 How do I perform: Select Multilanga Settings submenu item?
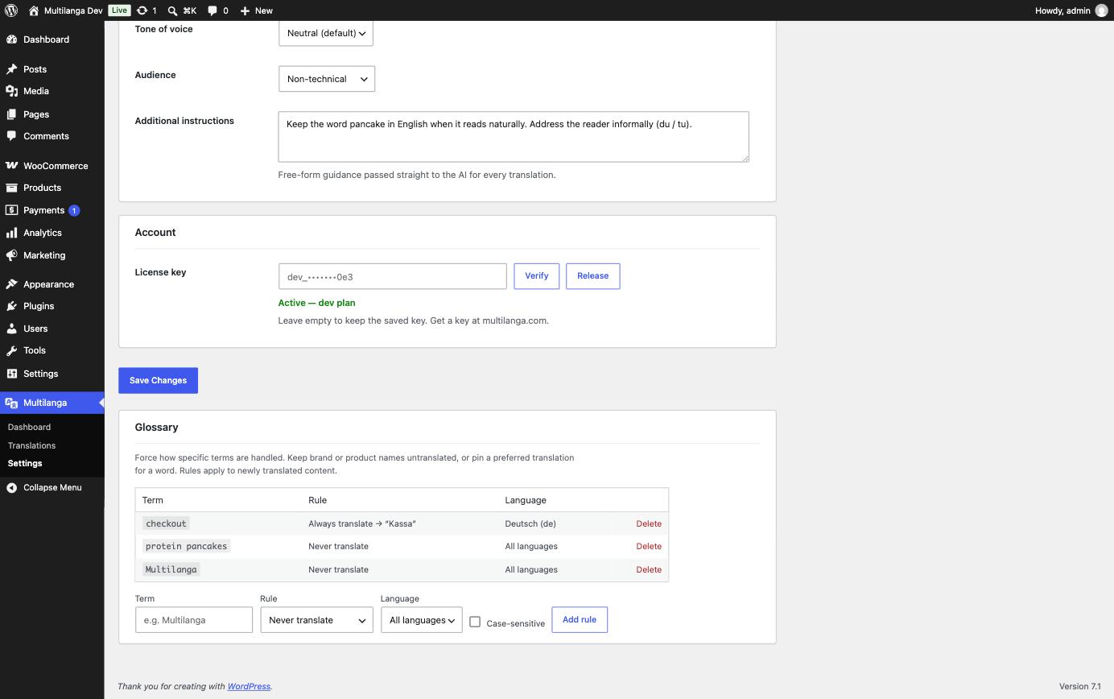point(25,463)
